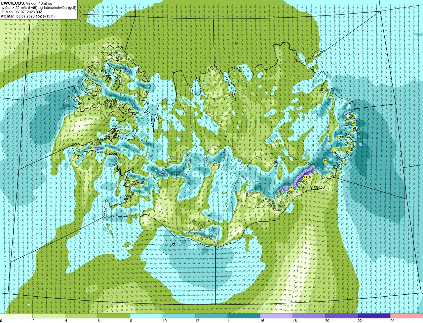Click the legend scale number 2
423x323 pixels.
pos(33,321)
